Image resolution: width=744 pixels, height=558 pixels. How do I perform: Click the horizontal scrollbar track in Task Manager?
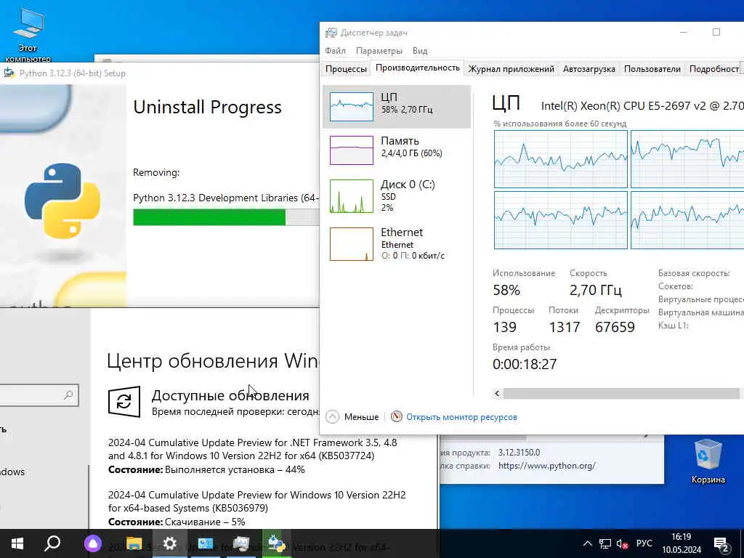tap(621, 393)
